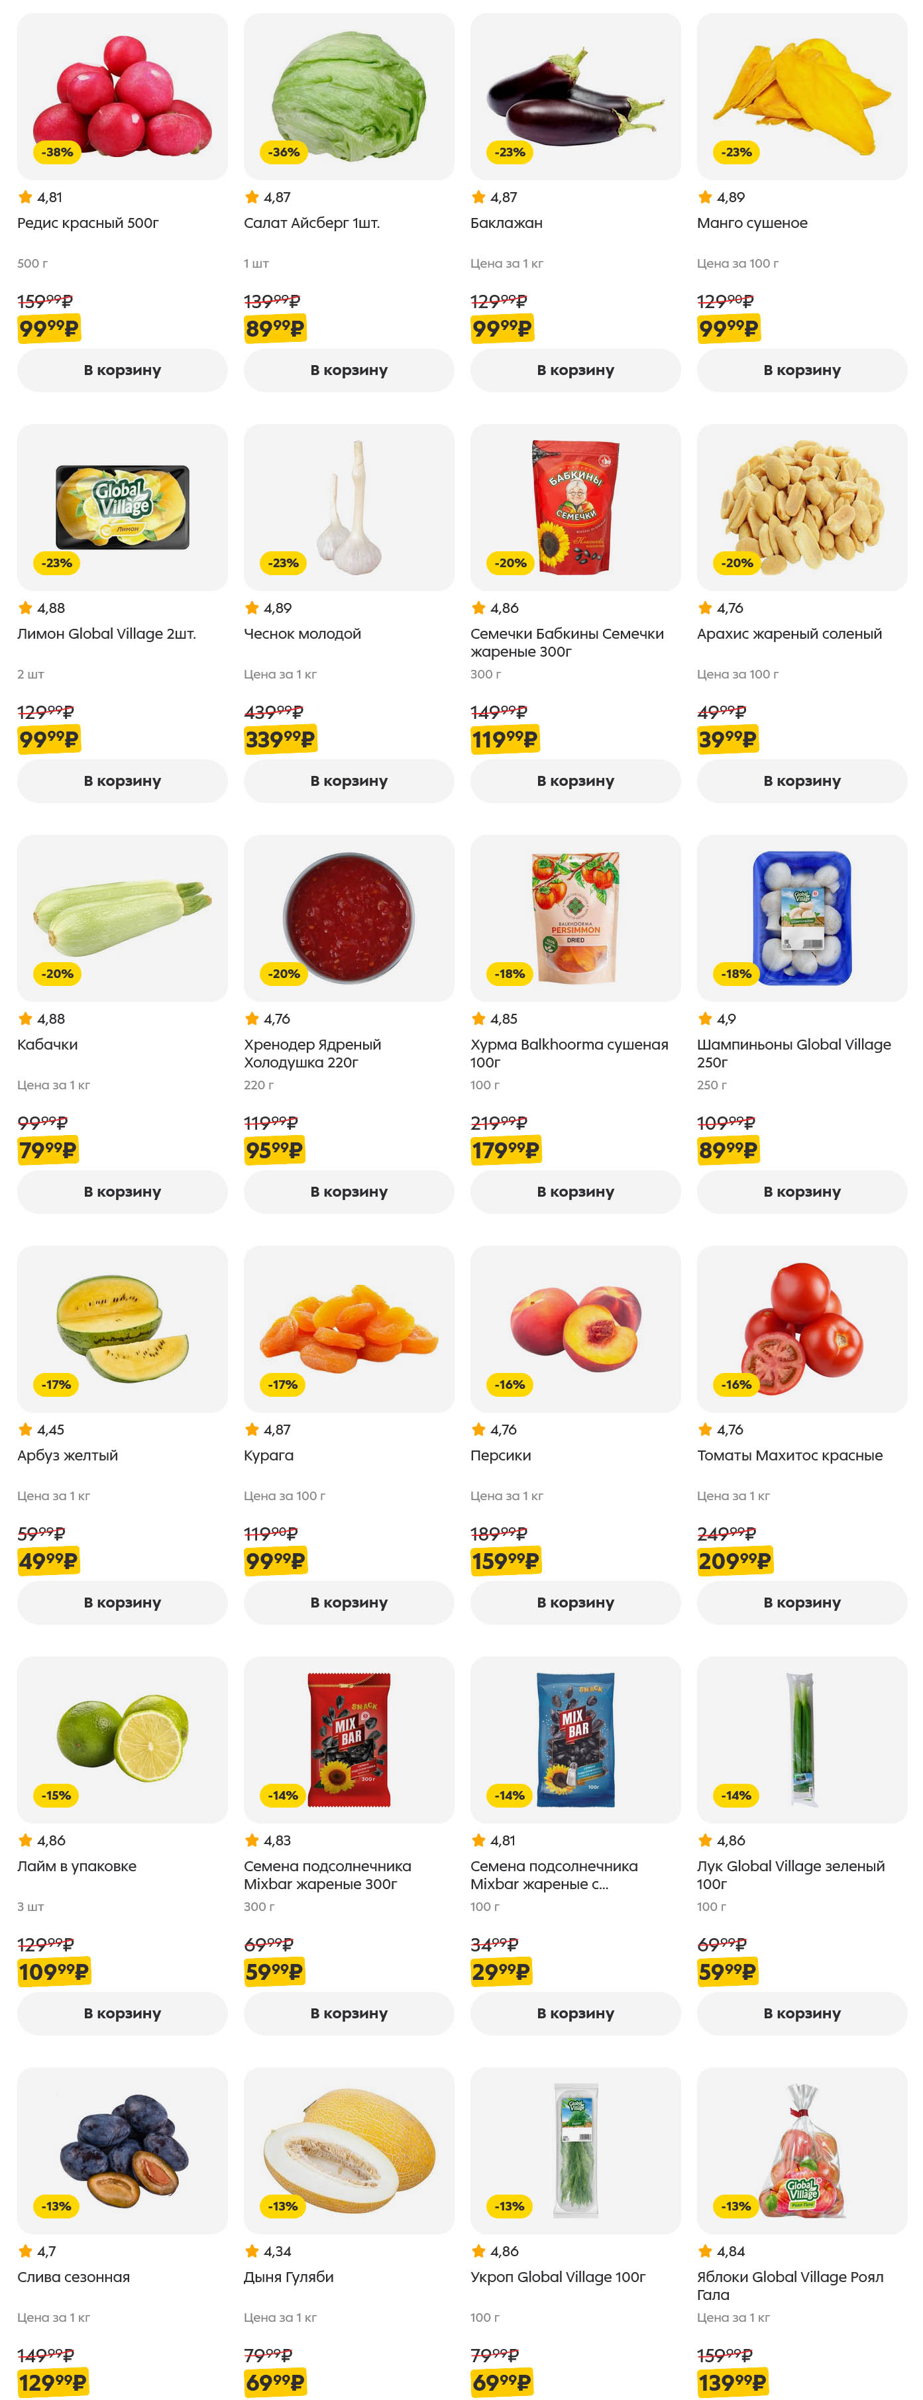Viewport: 923px width, 2400px height.
Task: Click the -38% discount badge on radish
Action: click(57, 152)
